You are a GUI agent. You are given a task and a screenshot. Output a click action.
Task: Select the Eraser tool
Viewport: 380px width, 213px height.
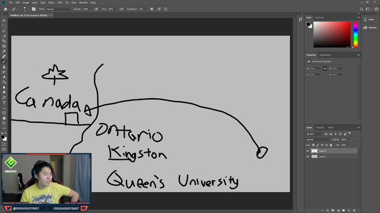pos(4,77)
